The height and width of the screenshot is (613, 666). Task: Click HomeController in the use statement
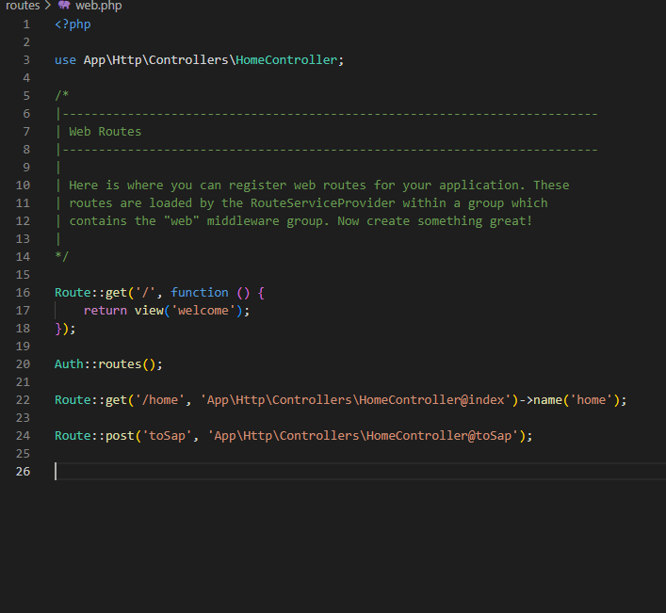[286, 60]
